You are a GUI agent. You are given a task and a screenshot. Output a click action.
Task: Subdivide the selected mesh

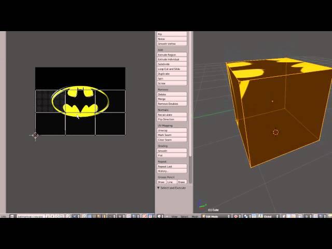point(172,64)
